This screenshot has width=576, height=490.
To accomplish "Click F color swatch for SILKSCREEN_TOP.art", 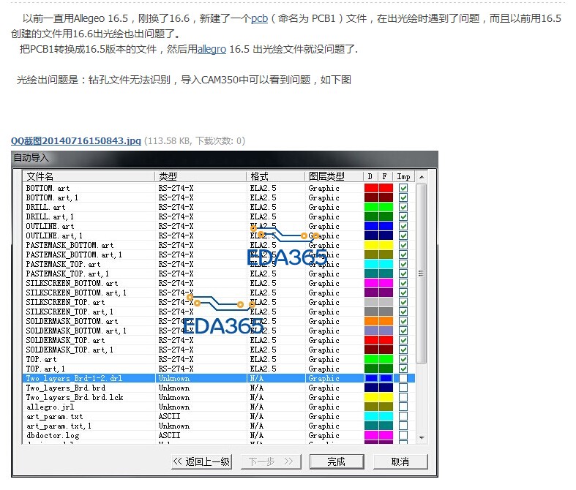I will click(x=386, y=302).
